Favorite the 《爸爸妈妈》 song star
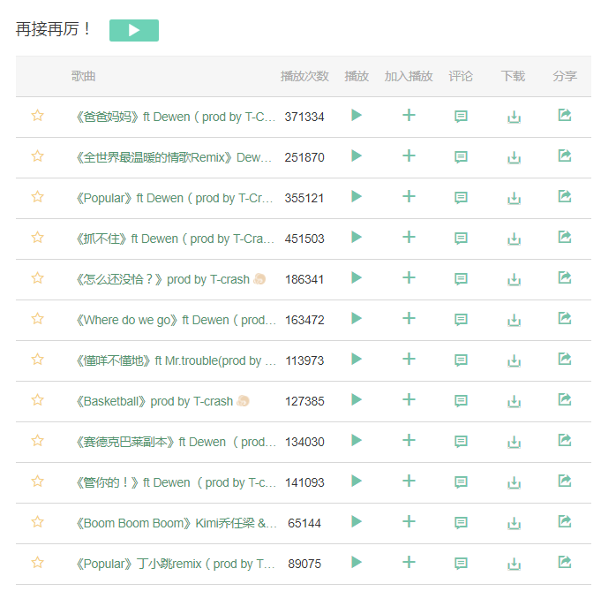The image size is (601, 599). click(38, 115)
